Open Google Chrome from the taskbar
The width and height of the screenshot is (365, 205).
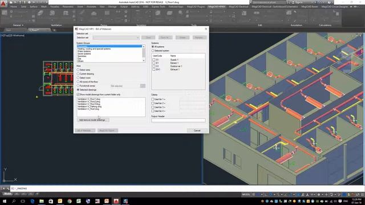(x=70, y=201)
